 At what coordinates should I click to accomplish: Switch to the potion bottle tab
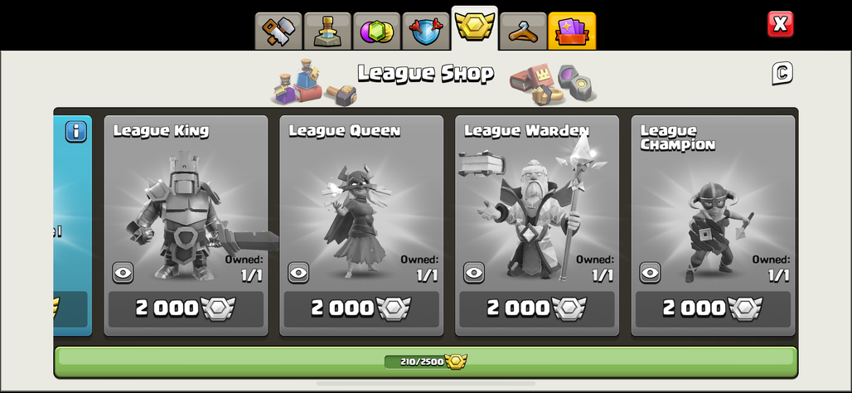[x=327, y=31]
